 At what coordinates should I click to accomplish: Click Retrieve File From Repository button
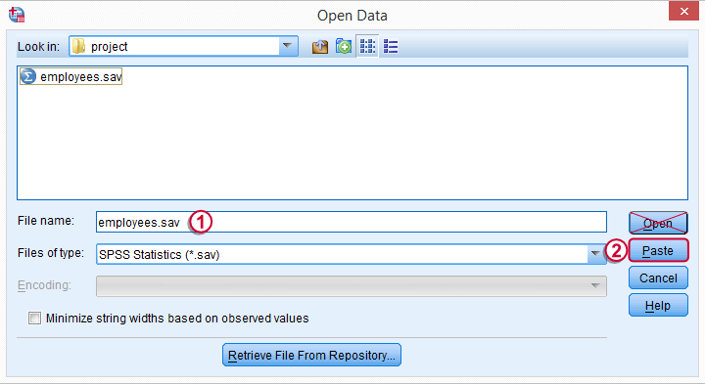[311, 355]
